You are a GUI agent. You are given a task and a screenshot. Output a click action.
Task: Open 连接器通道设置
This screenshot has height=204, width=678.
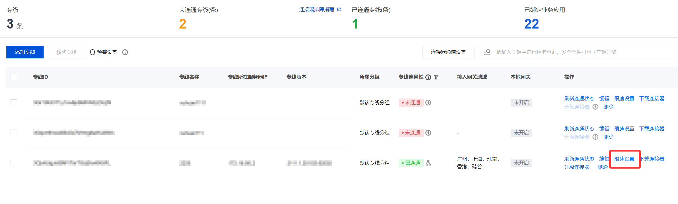point(448,52)
